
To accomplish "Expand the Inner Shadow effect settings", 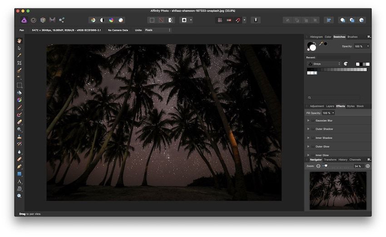I will [x=308, y=138].
